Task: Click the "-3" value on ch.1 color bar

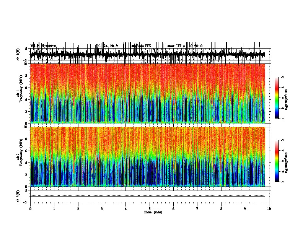Action: (x=282, y=77)
